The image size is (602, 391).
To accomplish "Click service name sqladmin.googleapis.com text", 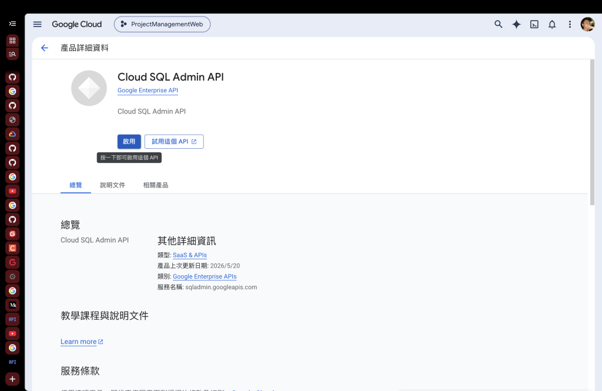I will [x=221, y=288].
